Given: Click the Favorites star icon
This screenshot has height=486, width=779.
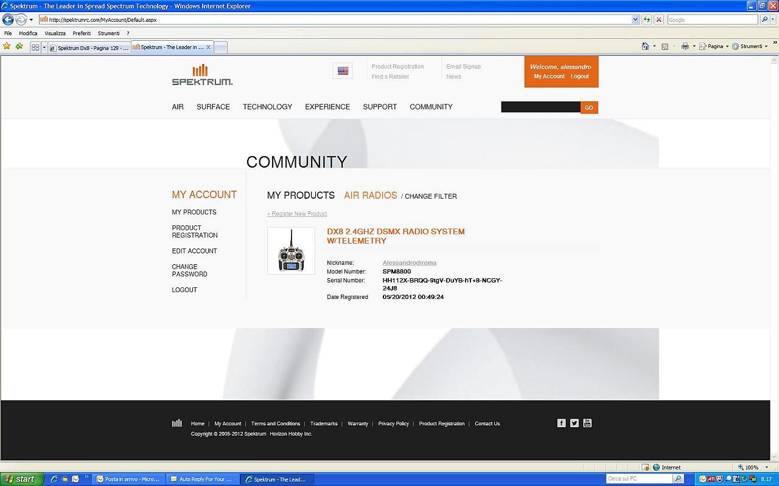Looking at the screenshot, I should click(x=7, y=46).
